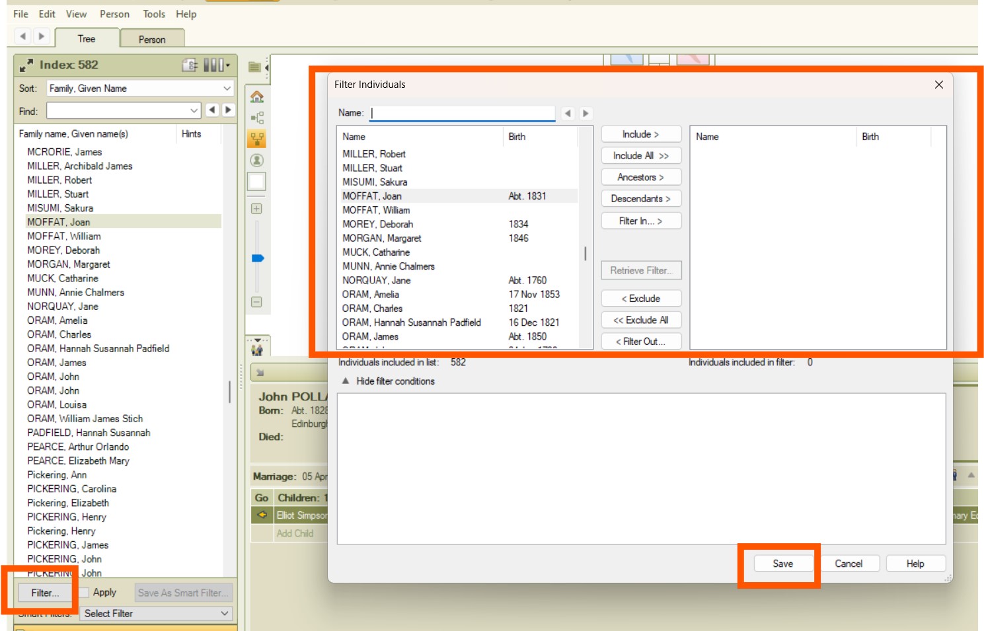
Task: Open the Sort dropdown Family, Given Name
Action: 139,89
